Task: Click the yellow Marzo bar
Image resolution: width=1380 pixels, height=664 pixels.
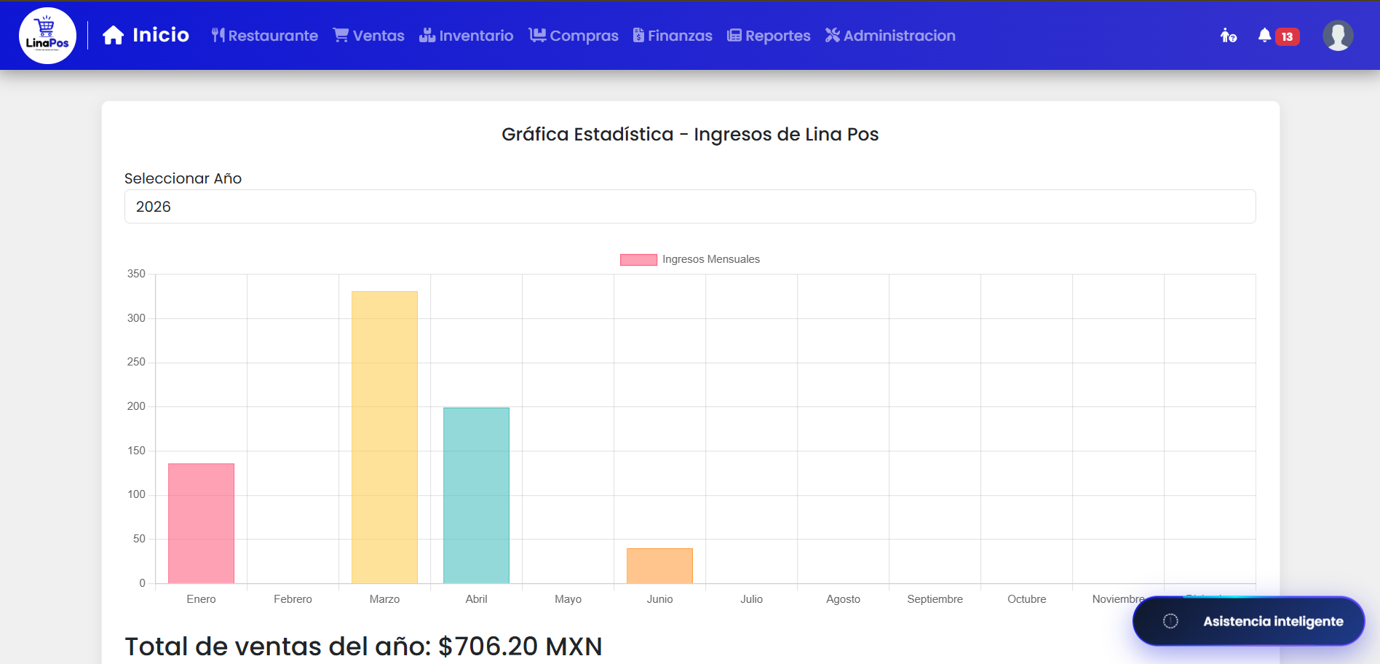Action: (x=384, y=438)
